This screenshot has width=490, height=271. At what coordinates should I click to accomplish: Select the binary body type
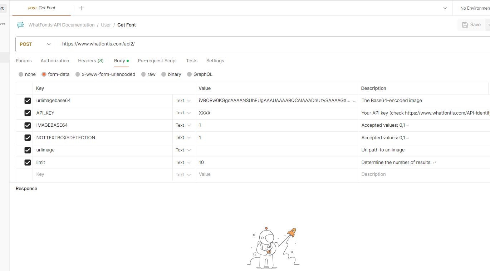click(x=171, y=74)
